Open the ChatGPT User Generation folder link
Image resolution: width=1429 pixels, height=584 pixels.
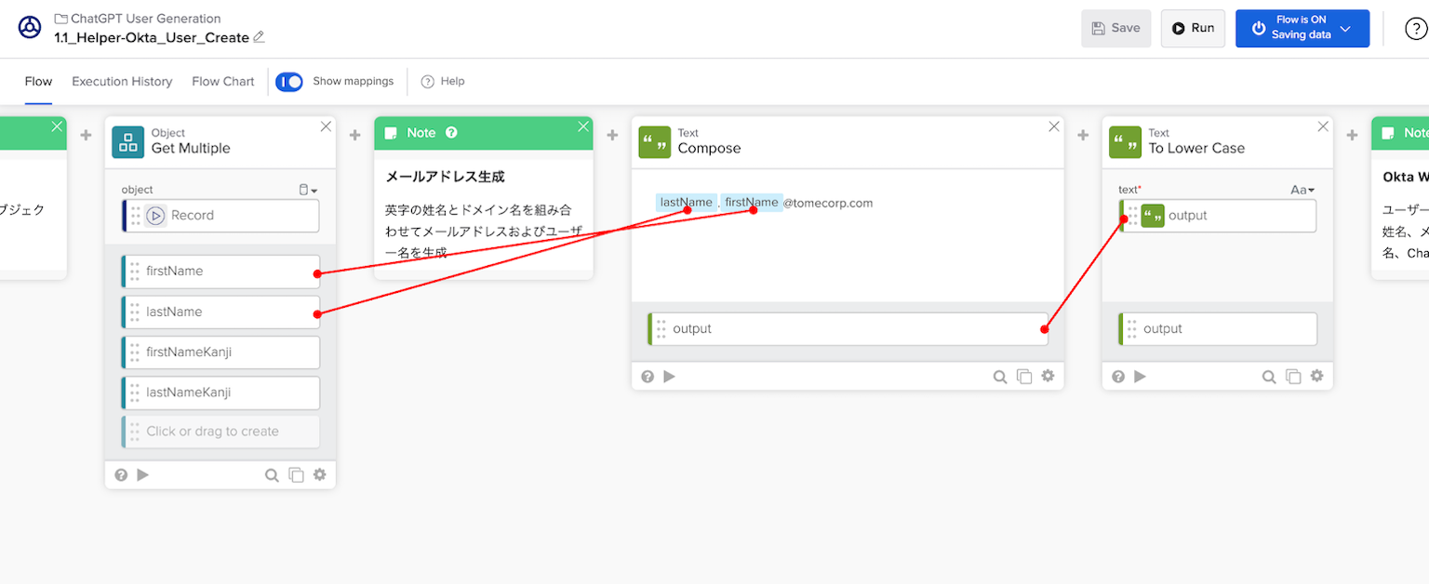coord(145,19)
